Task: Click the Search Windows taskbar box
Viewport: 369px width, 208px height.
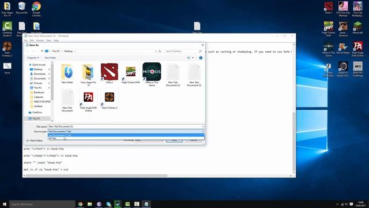Action: 42,204
